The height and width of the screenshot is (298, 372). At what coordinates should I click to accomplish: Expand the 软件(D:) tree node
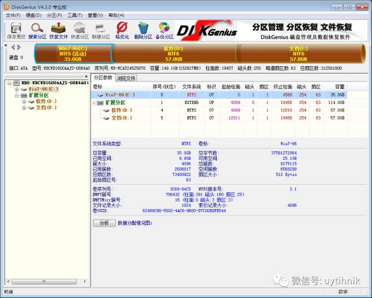[x=24, y=102]
